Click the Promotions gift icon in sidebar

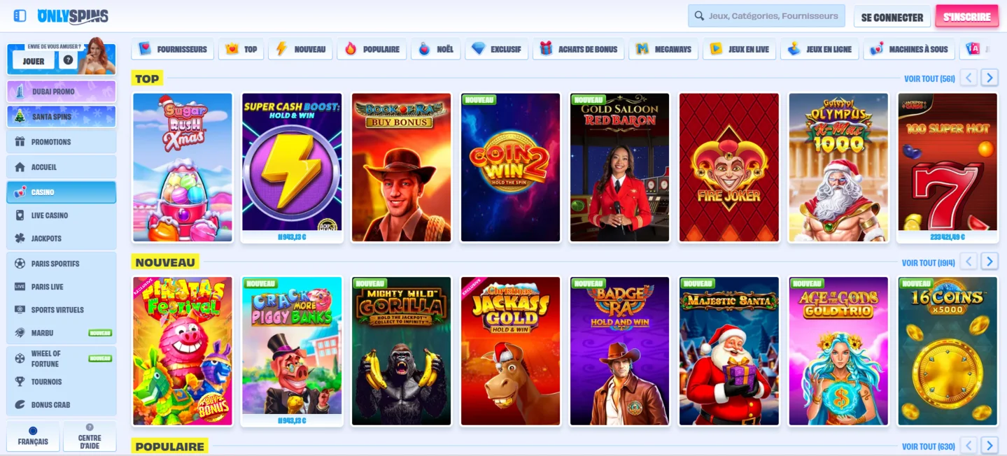[x=20, y=142]
